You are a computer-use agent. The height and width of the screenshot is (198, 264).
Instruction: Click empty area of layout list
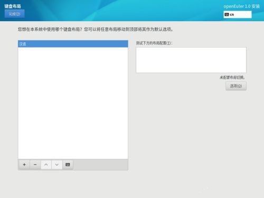point(73,103)
